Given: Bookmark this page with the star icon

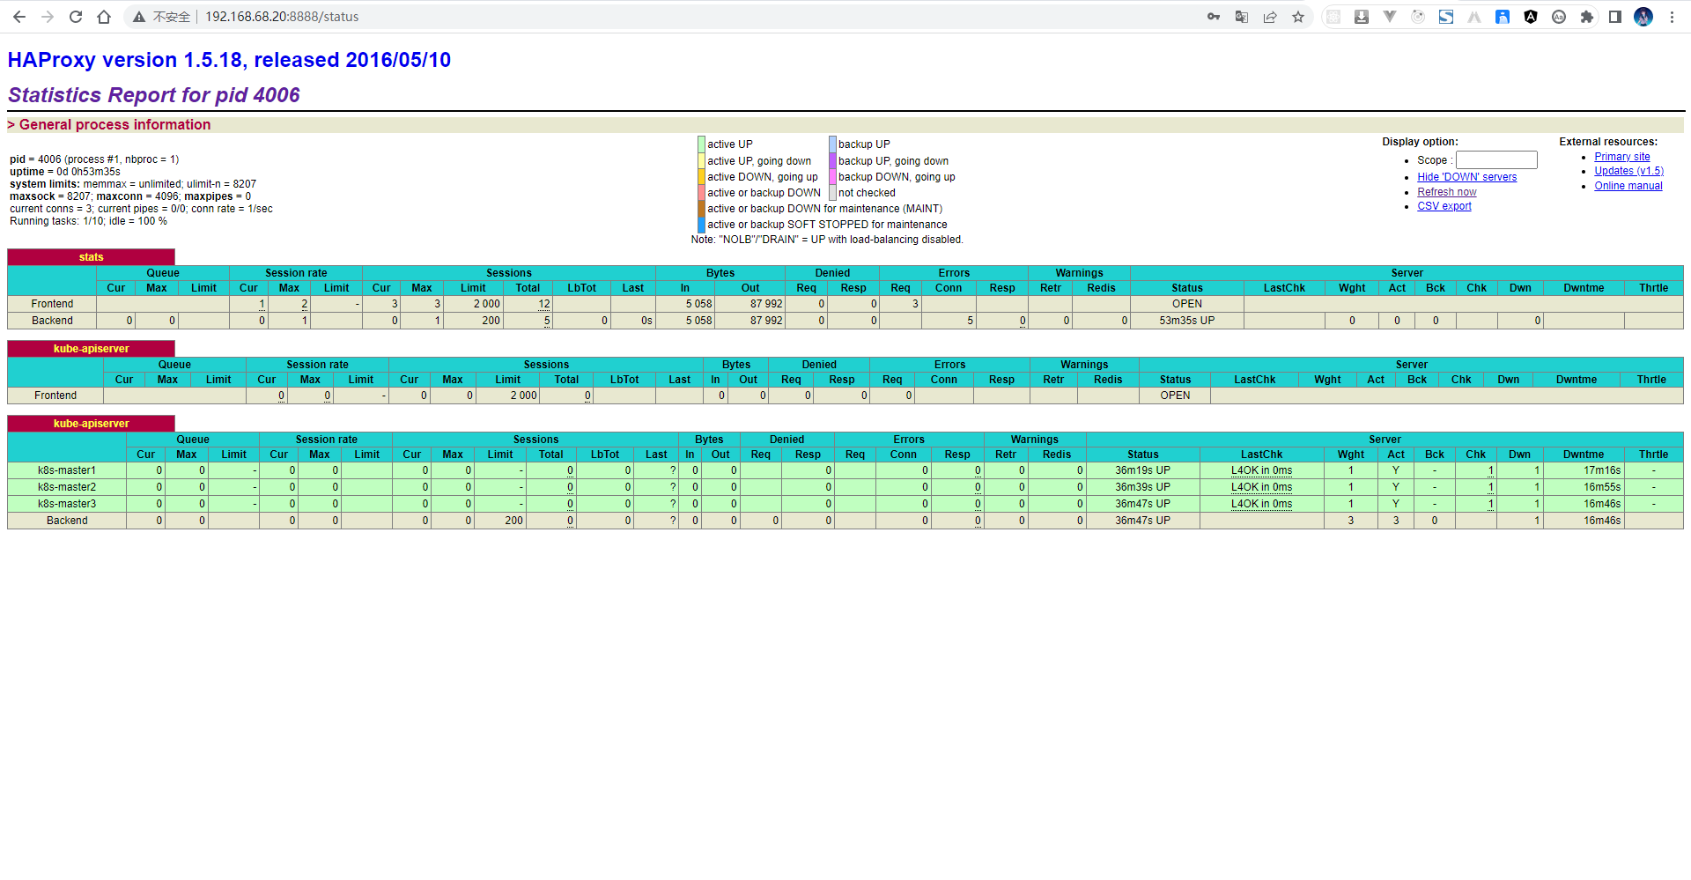Looking at the screenshot, I should (x=1298, y=17).
